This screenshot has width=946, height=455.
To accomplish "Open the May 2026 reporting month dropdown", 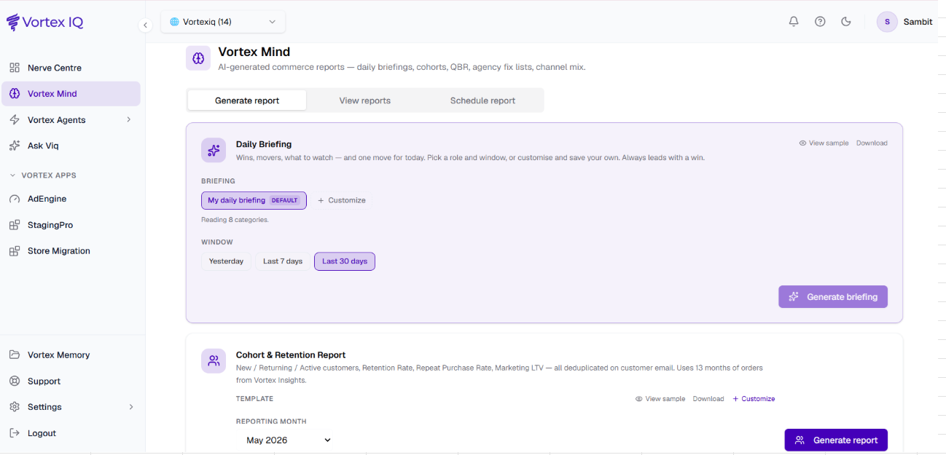I will point(288,440).
